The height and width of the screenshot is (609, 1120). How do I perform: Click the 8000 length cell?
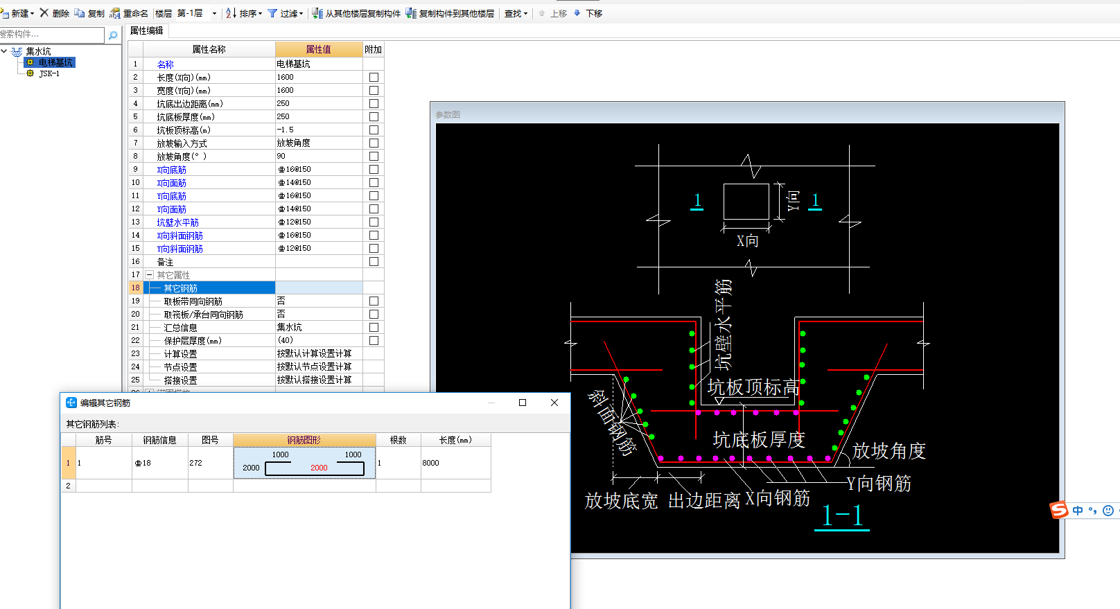pyautogui.click(x=455, y=463)
